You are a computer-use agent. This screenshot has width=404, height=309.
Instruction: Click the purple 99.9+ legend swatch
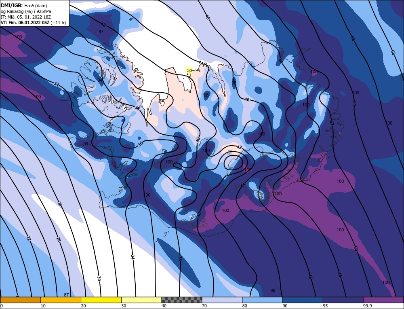coord(383,300)
